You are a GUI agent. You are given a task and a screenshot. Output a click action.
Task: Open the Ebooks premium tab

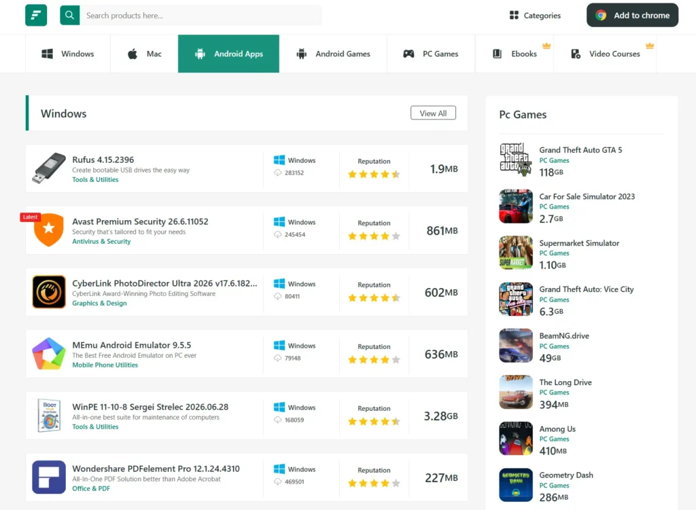pos(515,54)
